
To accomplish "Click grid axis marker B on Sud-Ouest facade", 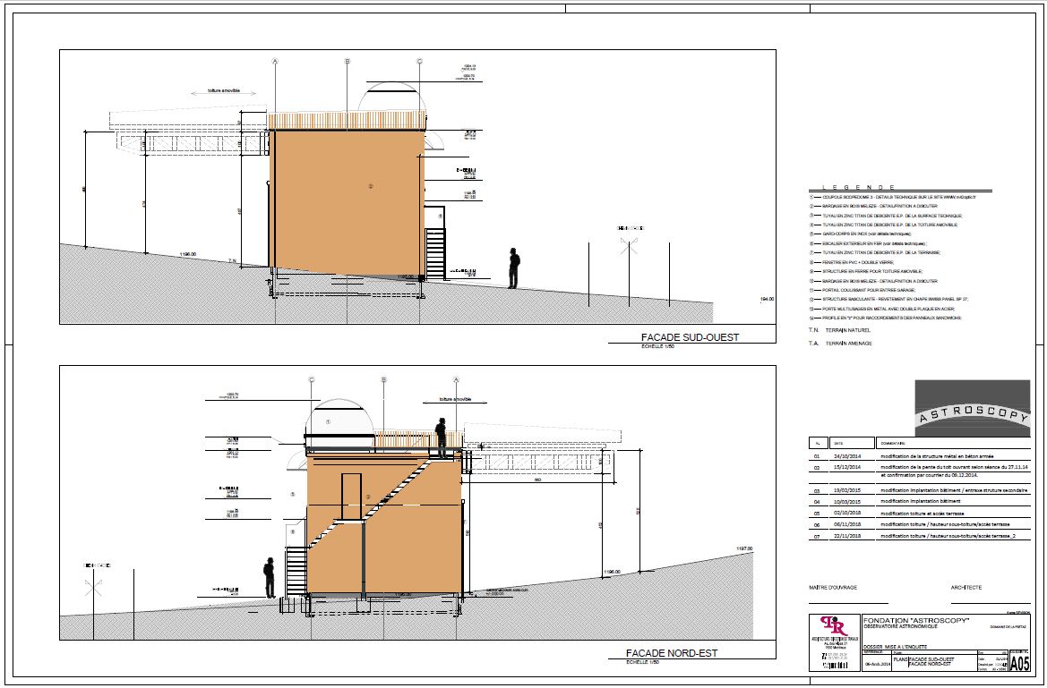I will pos(348,62).
